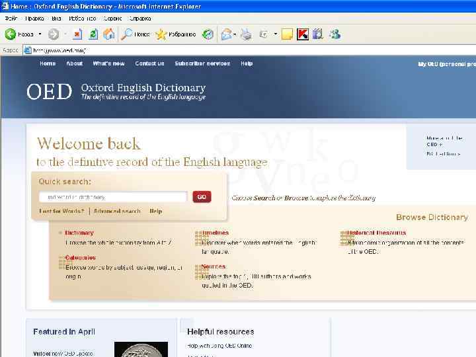Screen dimensions: 476x357
Task: Open the Файл (File) menu
Action: [x=11, y=19]
